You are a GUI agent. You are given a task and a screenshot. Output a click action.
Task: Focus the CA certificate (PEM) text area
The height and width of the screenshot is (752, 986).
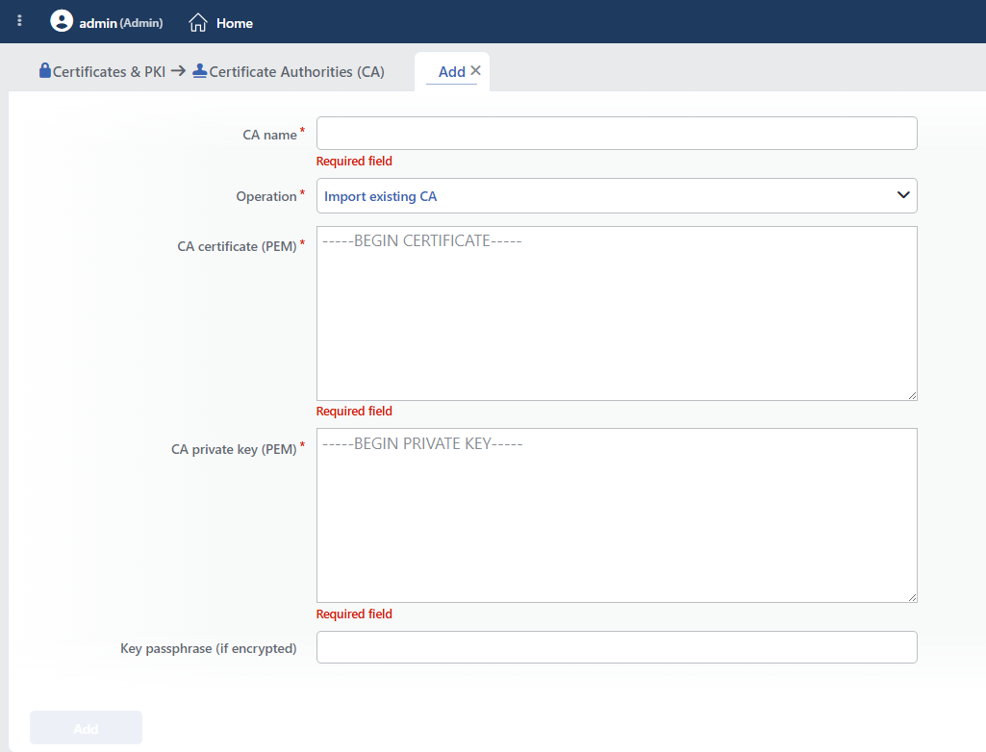click(617, 313)
